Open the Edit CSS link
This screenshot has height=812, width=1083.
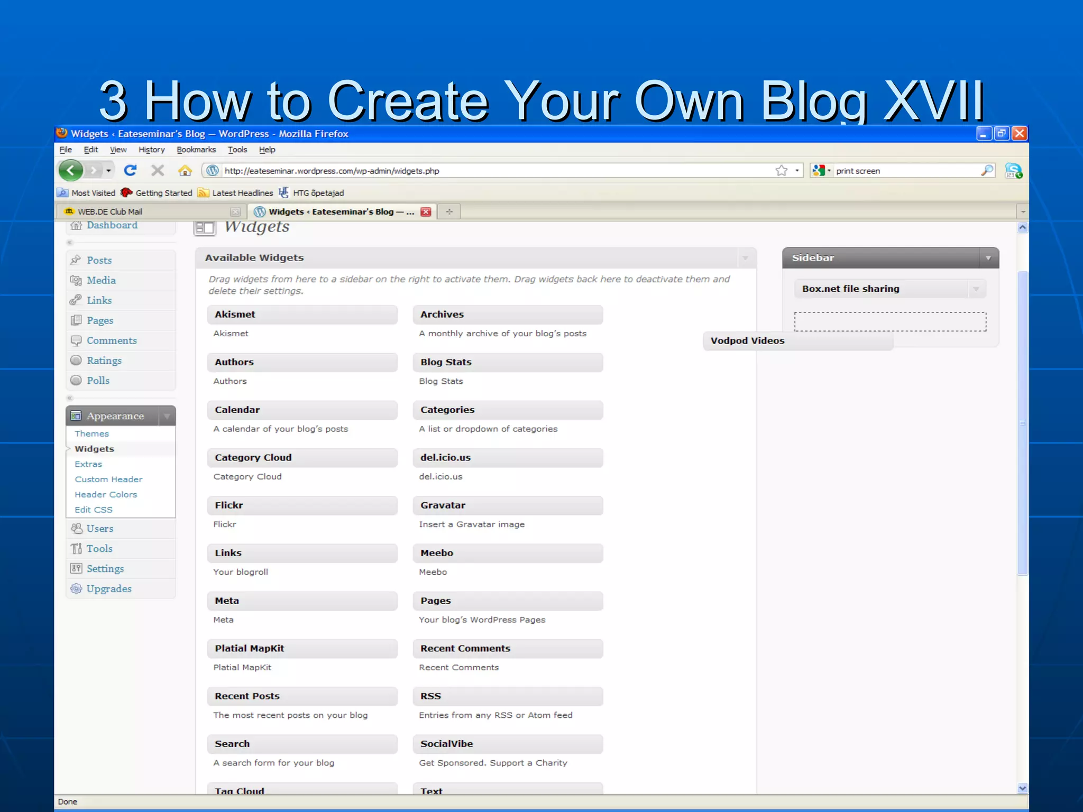coord(94,510)
